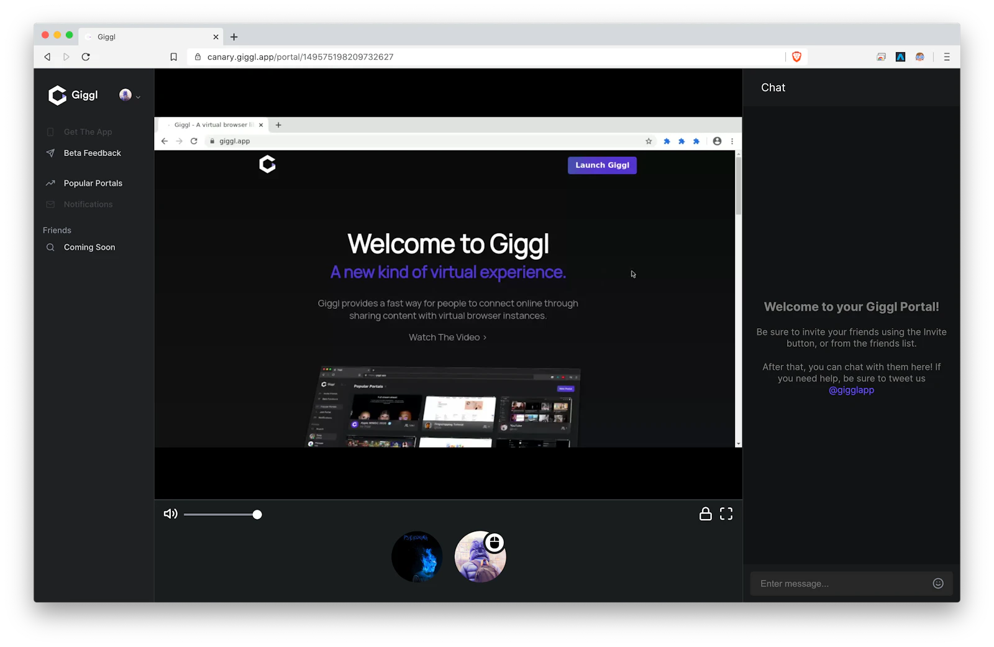Click picture extension icon in Brave toolbar

click(881, 57)
